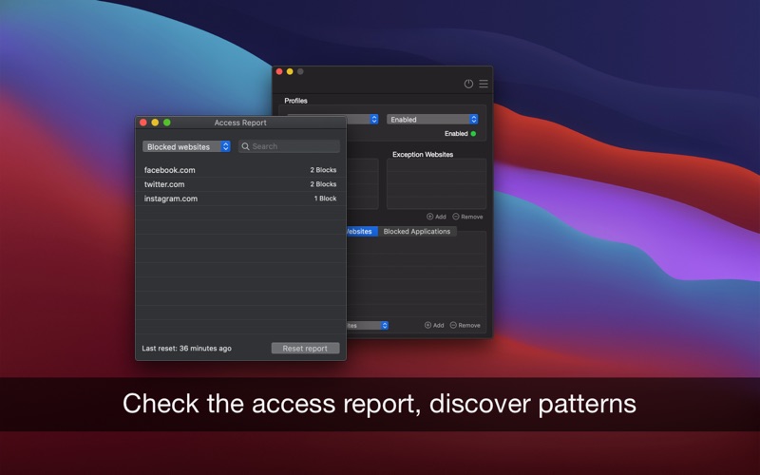Screen dimensions: 760x475
Task: Select the twitter.com row
Action: tap(240, 184)
